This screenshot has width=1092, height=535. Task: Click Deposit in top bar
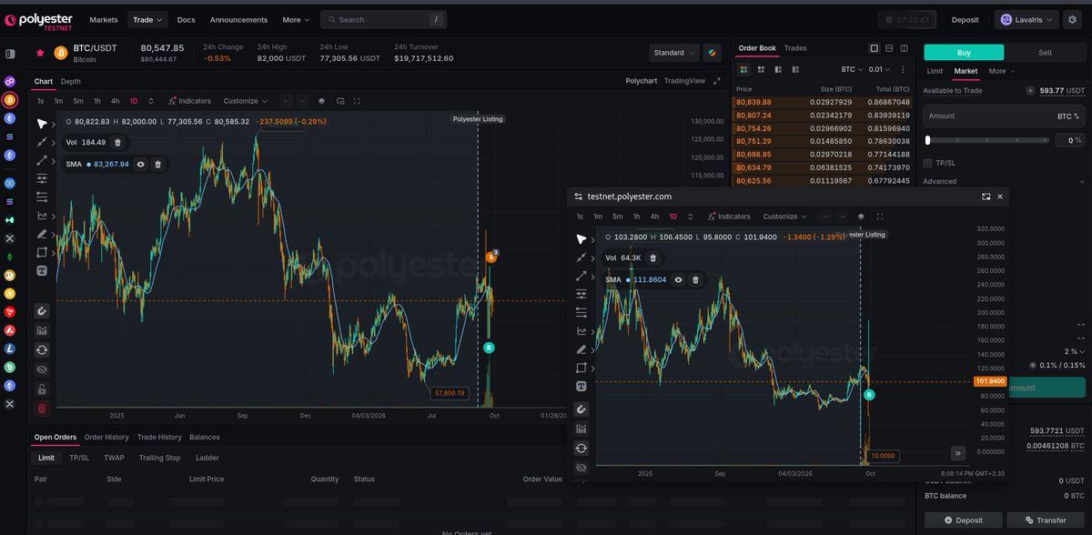tap(966, 19)
